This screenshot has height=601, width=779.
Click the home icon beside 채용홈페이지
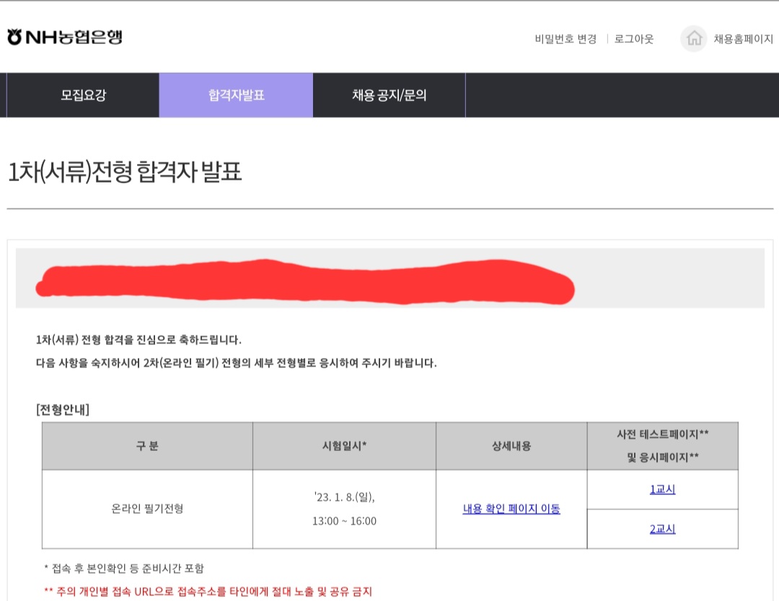(694, 39)
